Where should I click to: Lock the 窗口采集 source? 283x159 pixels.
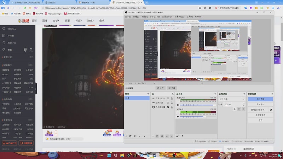click(172, 103)
